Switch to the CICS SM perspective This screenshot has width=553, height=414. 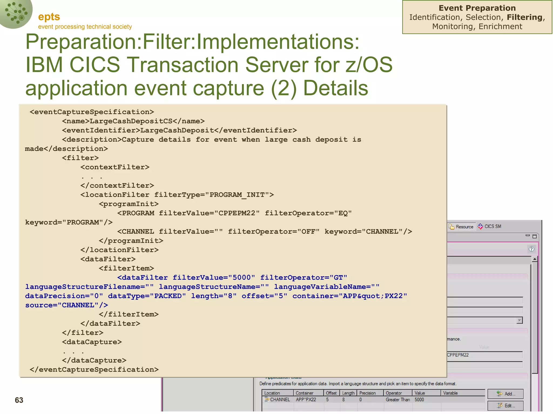[493, 226]
